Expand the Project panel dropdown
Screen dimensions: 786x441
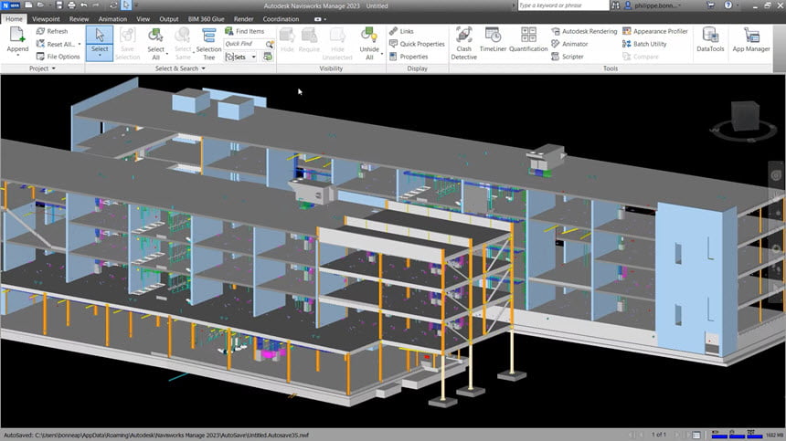point(42,68)
